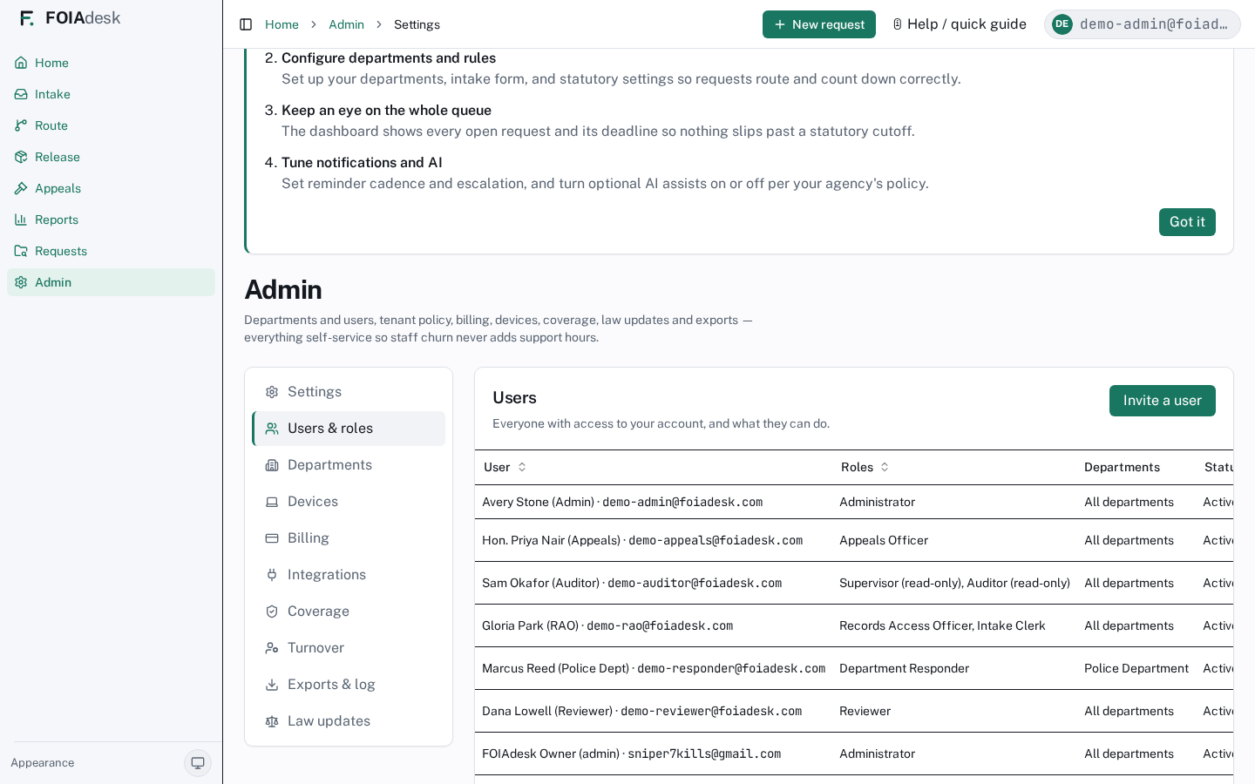This screenshot has height=784, width=1255.
Task: Open the Exports & log tab
Action: [x=349, y=685]
